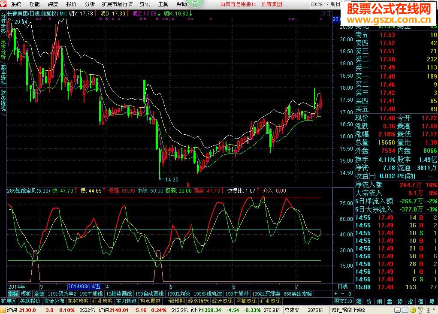The image size is (438, 314).
Task: Apply the 199牛熊线 indicator
Action: [91, 294]
